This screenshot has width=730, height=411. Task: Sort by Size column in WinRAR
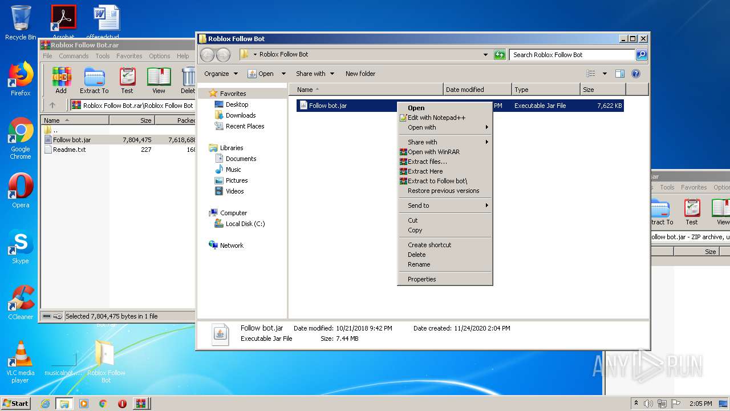[x=132, y=120]
